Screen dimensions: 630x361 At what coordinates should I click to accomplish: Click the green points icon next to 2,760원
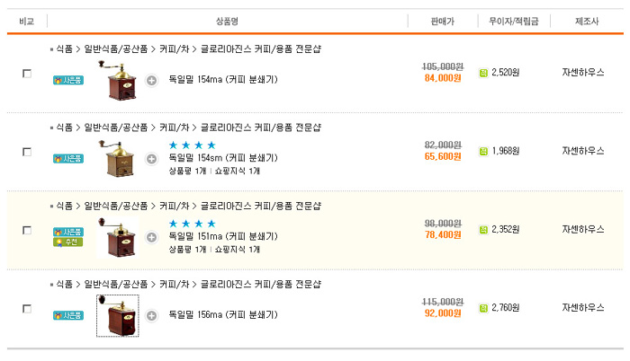483,308
